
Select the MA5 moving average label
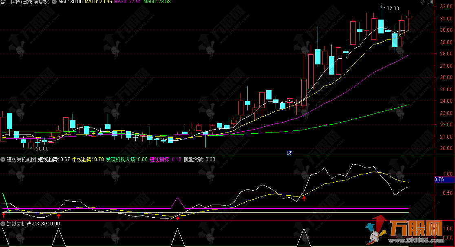tap(70, 2)
